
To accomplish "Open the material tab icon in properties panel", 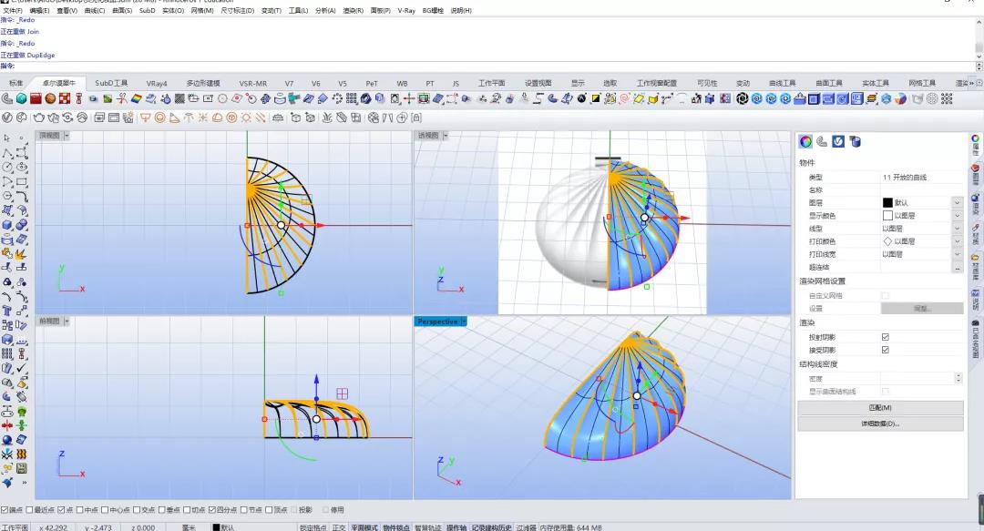I will pyautogui.click(x=822, y=142).
